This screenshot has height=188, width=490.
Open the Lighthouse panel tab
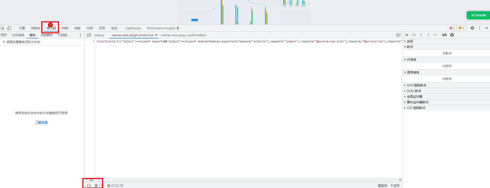click(133, 28)
